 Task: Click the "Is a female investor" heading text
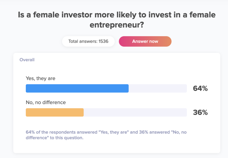point(60,15)
